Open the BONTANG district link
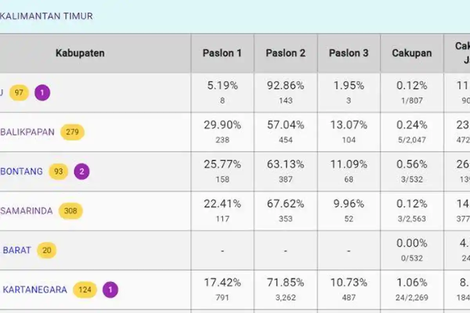470x313 pixels. point(22,171)
